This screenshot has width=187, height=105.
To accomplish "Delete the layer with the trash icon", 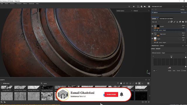I will click(186, 22).
